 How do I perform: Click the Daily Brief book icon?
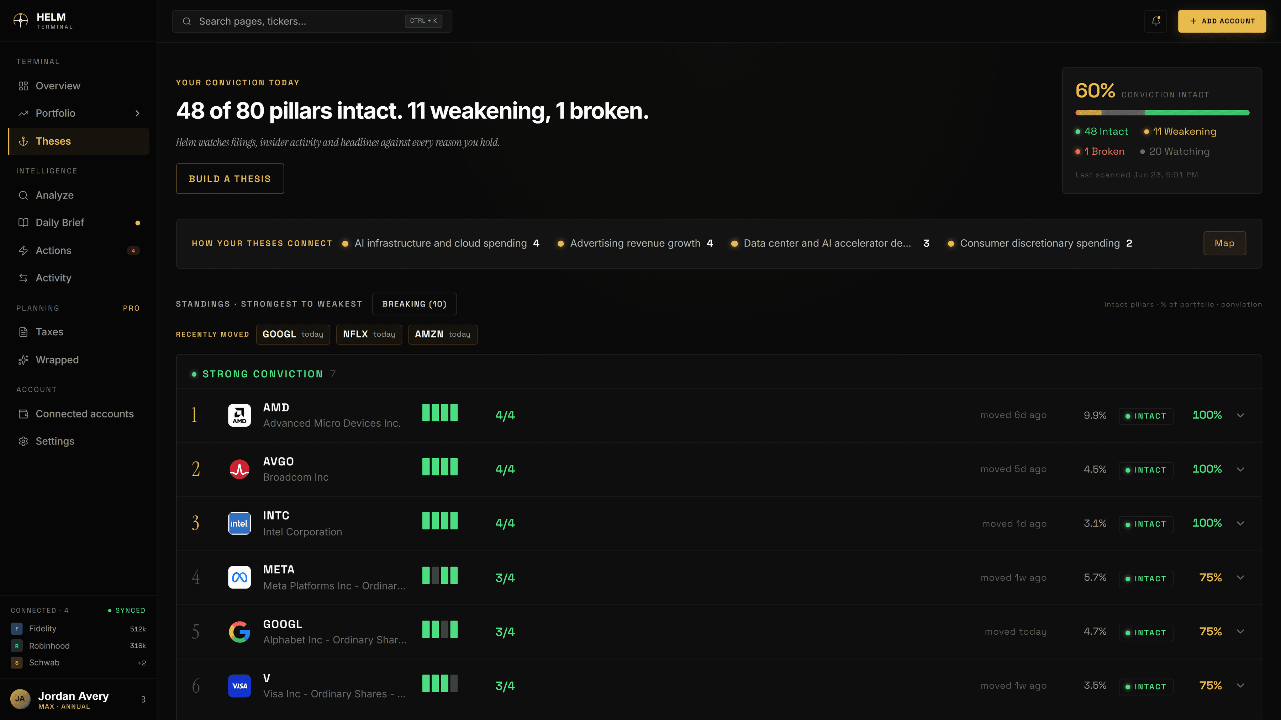[23, 223]
